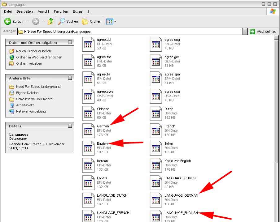Select Kopie von English file icon
This screenshot has height=222, width=280.
tap(156, 165)
